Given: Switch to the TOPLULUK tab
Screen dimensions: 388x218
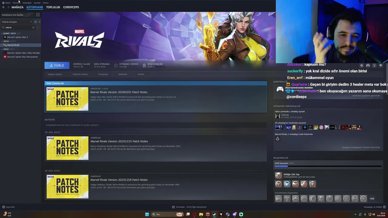Looking at the screenshot, I should pyautogui.click(x=53, y=7).
